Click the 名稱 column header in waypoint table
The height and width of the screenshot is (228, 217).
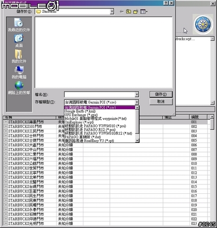pyautogui.click(x=29, y=117)
